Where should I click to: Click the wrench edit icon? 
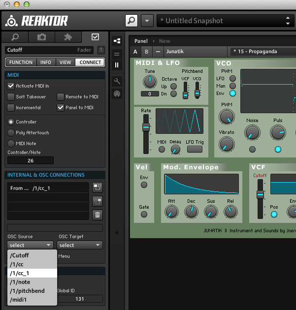[x=117, y=81]
